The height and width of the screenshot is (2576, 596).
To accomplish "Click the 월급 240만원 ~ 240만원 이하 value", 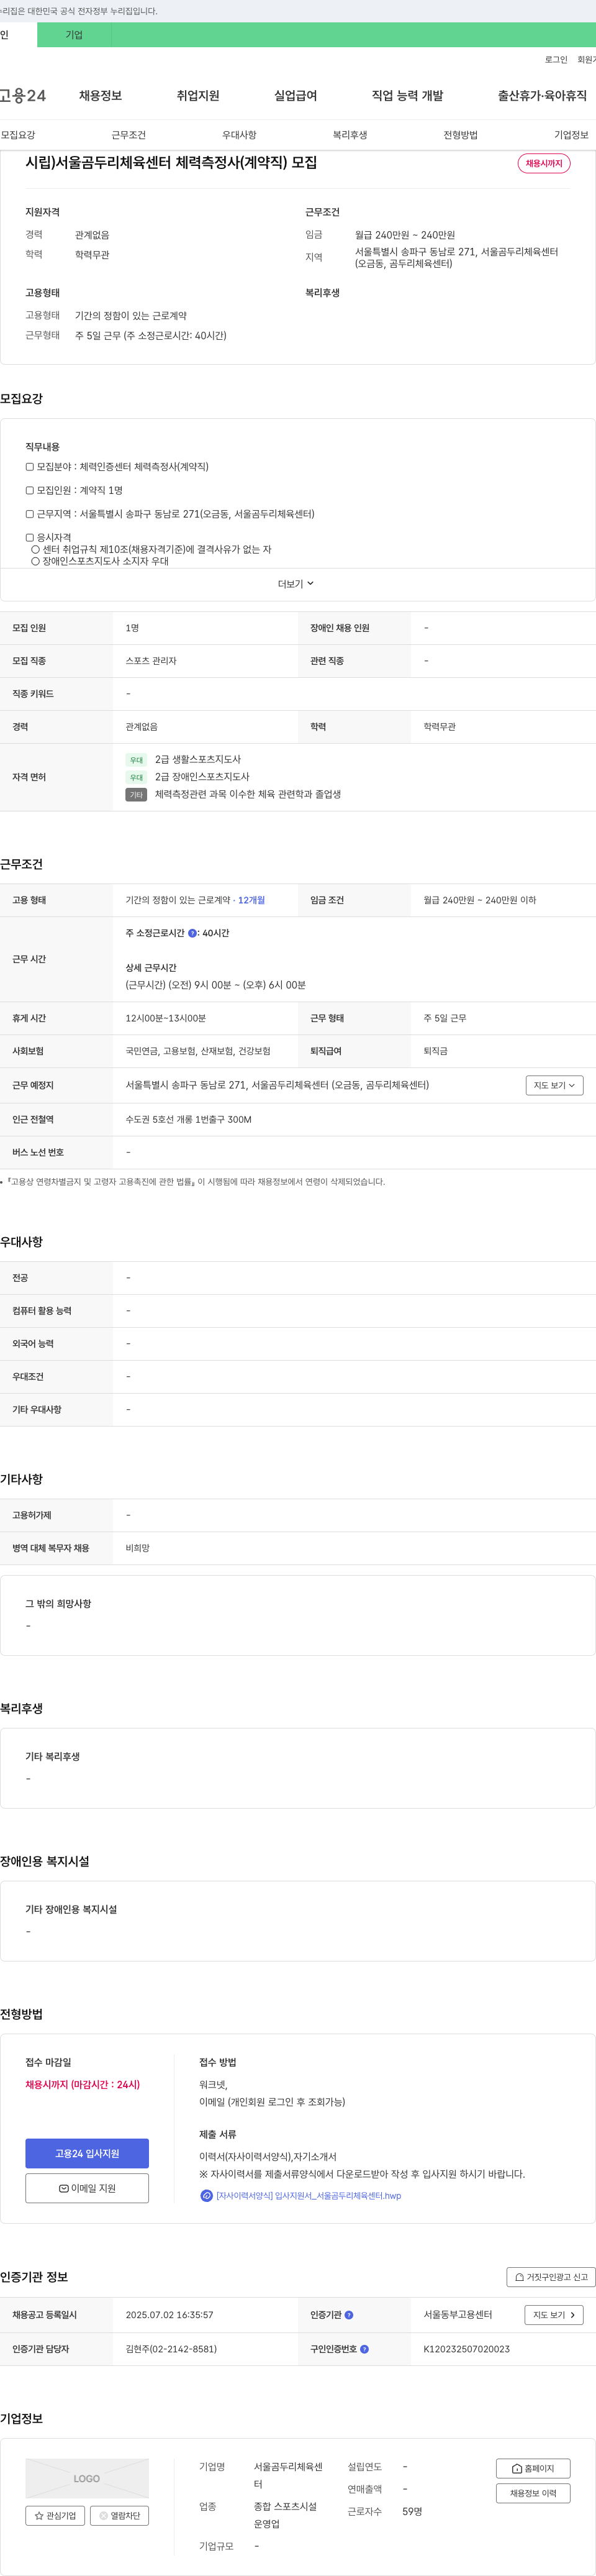I will 479,900.
